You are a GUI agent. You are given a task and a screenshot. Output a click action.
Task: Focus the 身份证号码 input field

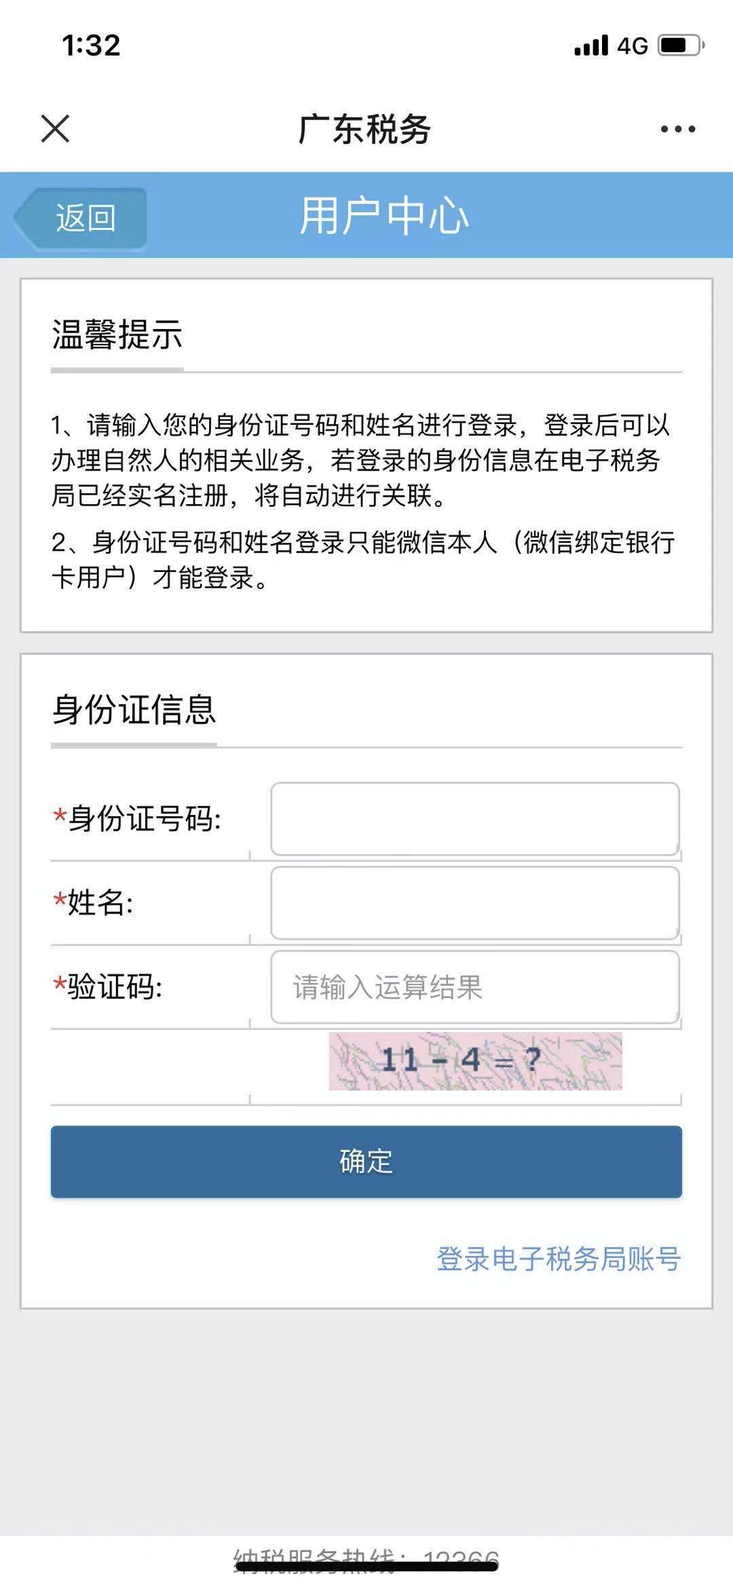tap(474, 819)
